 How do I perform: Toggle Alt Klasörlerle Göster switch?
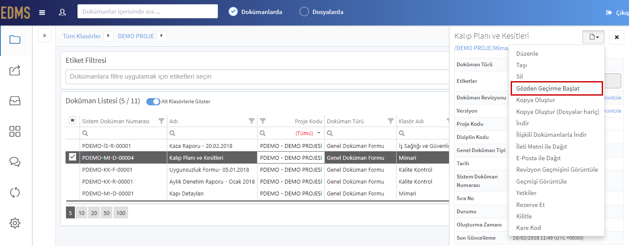[153, 102]
